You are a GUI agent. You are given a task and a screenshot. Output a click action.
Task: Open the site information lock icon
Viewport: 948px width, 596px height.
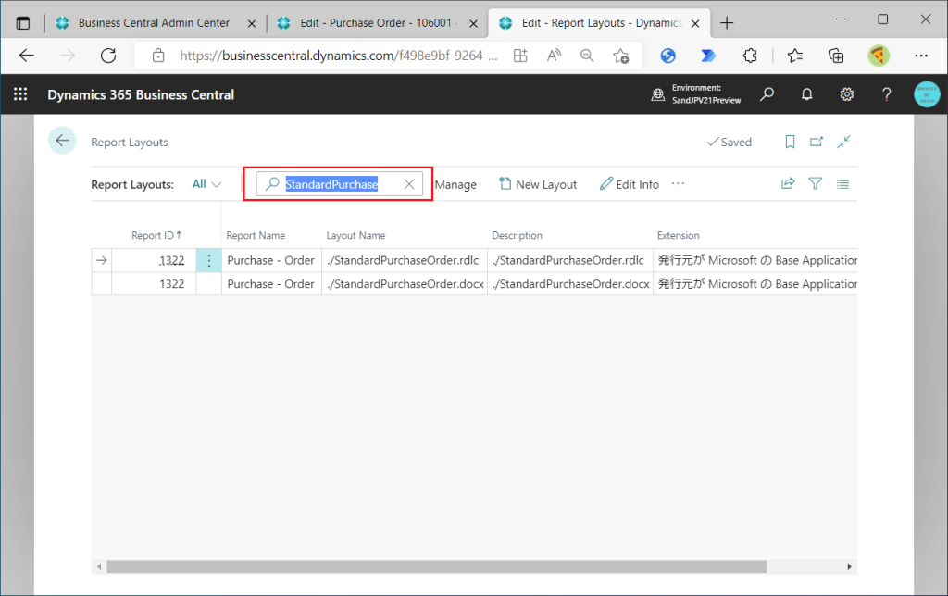coord(158,56)
